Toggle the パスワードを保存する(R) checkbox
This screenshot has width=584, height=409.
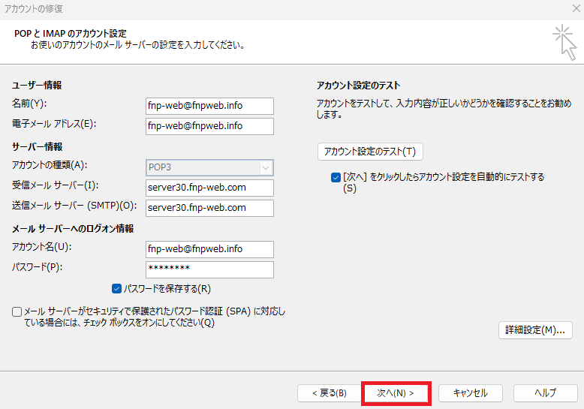[116, 289]
